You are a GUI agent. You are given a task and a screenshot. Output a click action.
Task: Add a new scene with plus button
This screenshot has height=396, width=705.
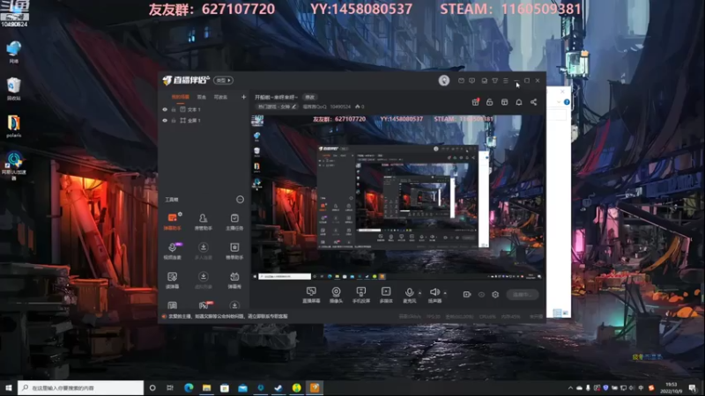pos(244,97)
